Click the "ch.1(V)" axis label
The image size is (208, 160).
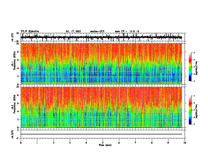(13, 37)
